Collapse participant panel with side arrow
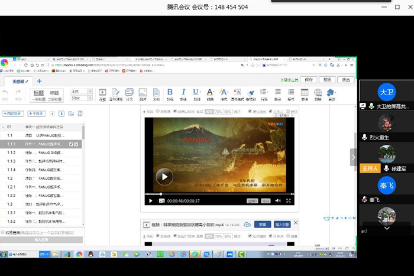 (x=354, y=157)
